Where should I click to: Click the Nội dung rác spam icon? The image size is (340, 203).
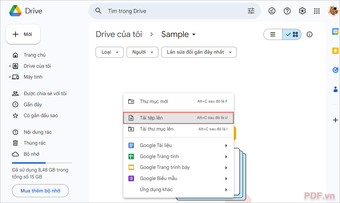15,132
